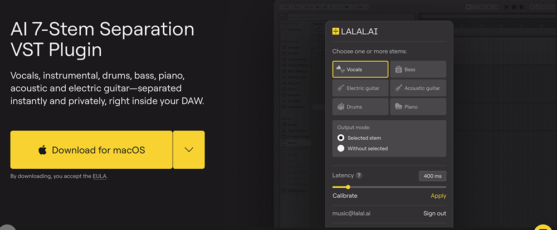The height and width of the screenshot is (230, 557).
Task: Select the Sounds category in the DAW browser
Action: tap(291, 47)
